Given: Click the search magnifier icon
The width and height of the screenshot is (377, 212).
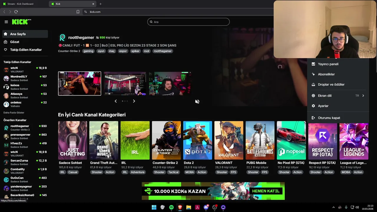Looking at the screenshot, I should click(x=151, y=22).
